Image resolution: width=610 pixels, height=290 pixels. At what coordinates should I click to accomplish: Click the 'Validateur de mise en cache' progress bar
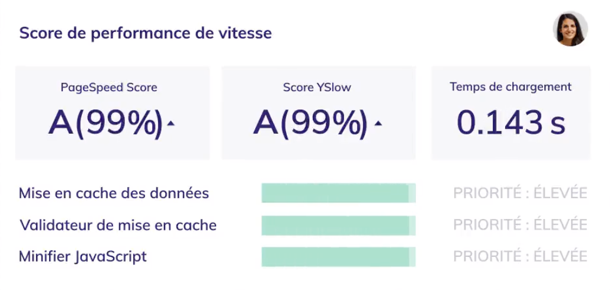tap(338, 225)
